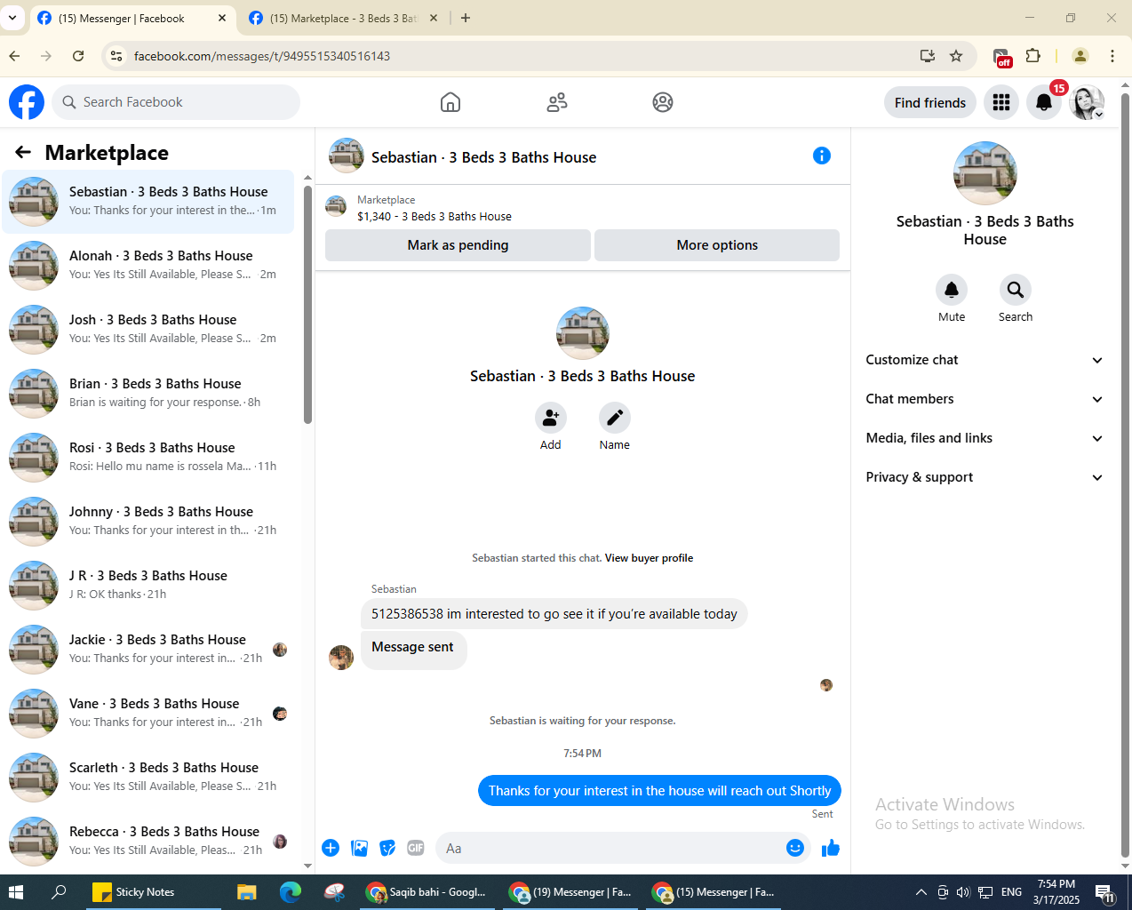
Task: Click the browser address bar URL
Action: [x=262, y=56]
